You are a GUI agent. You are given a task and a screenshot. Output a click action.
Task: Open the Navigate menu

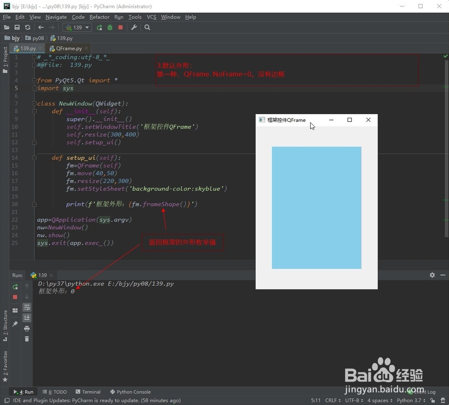coord(56,17)
